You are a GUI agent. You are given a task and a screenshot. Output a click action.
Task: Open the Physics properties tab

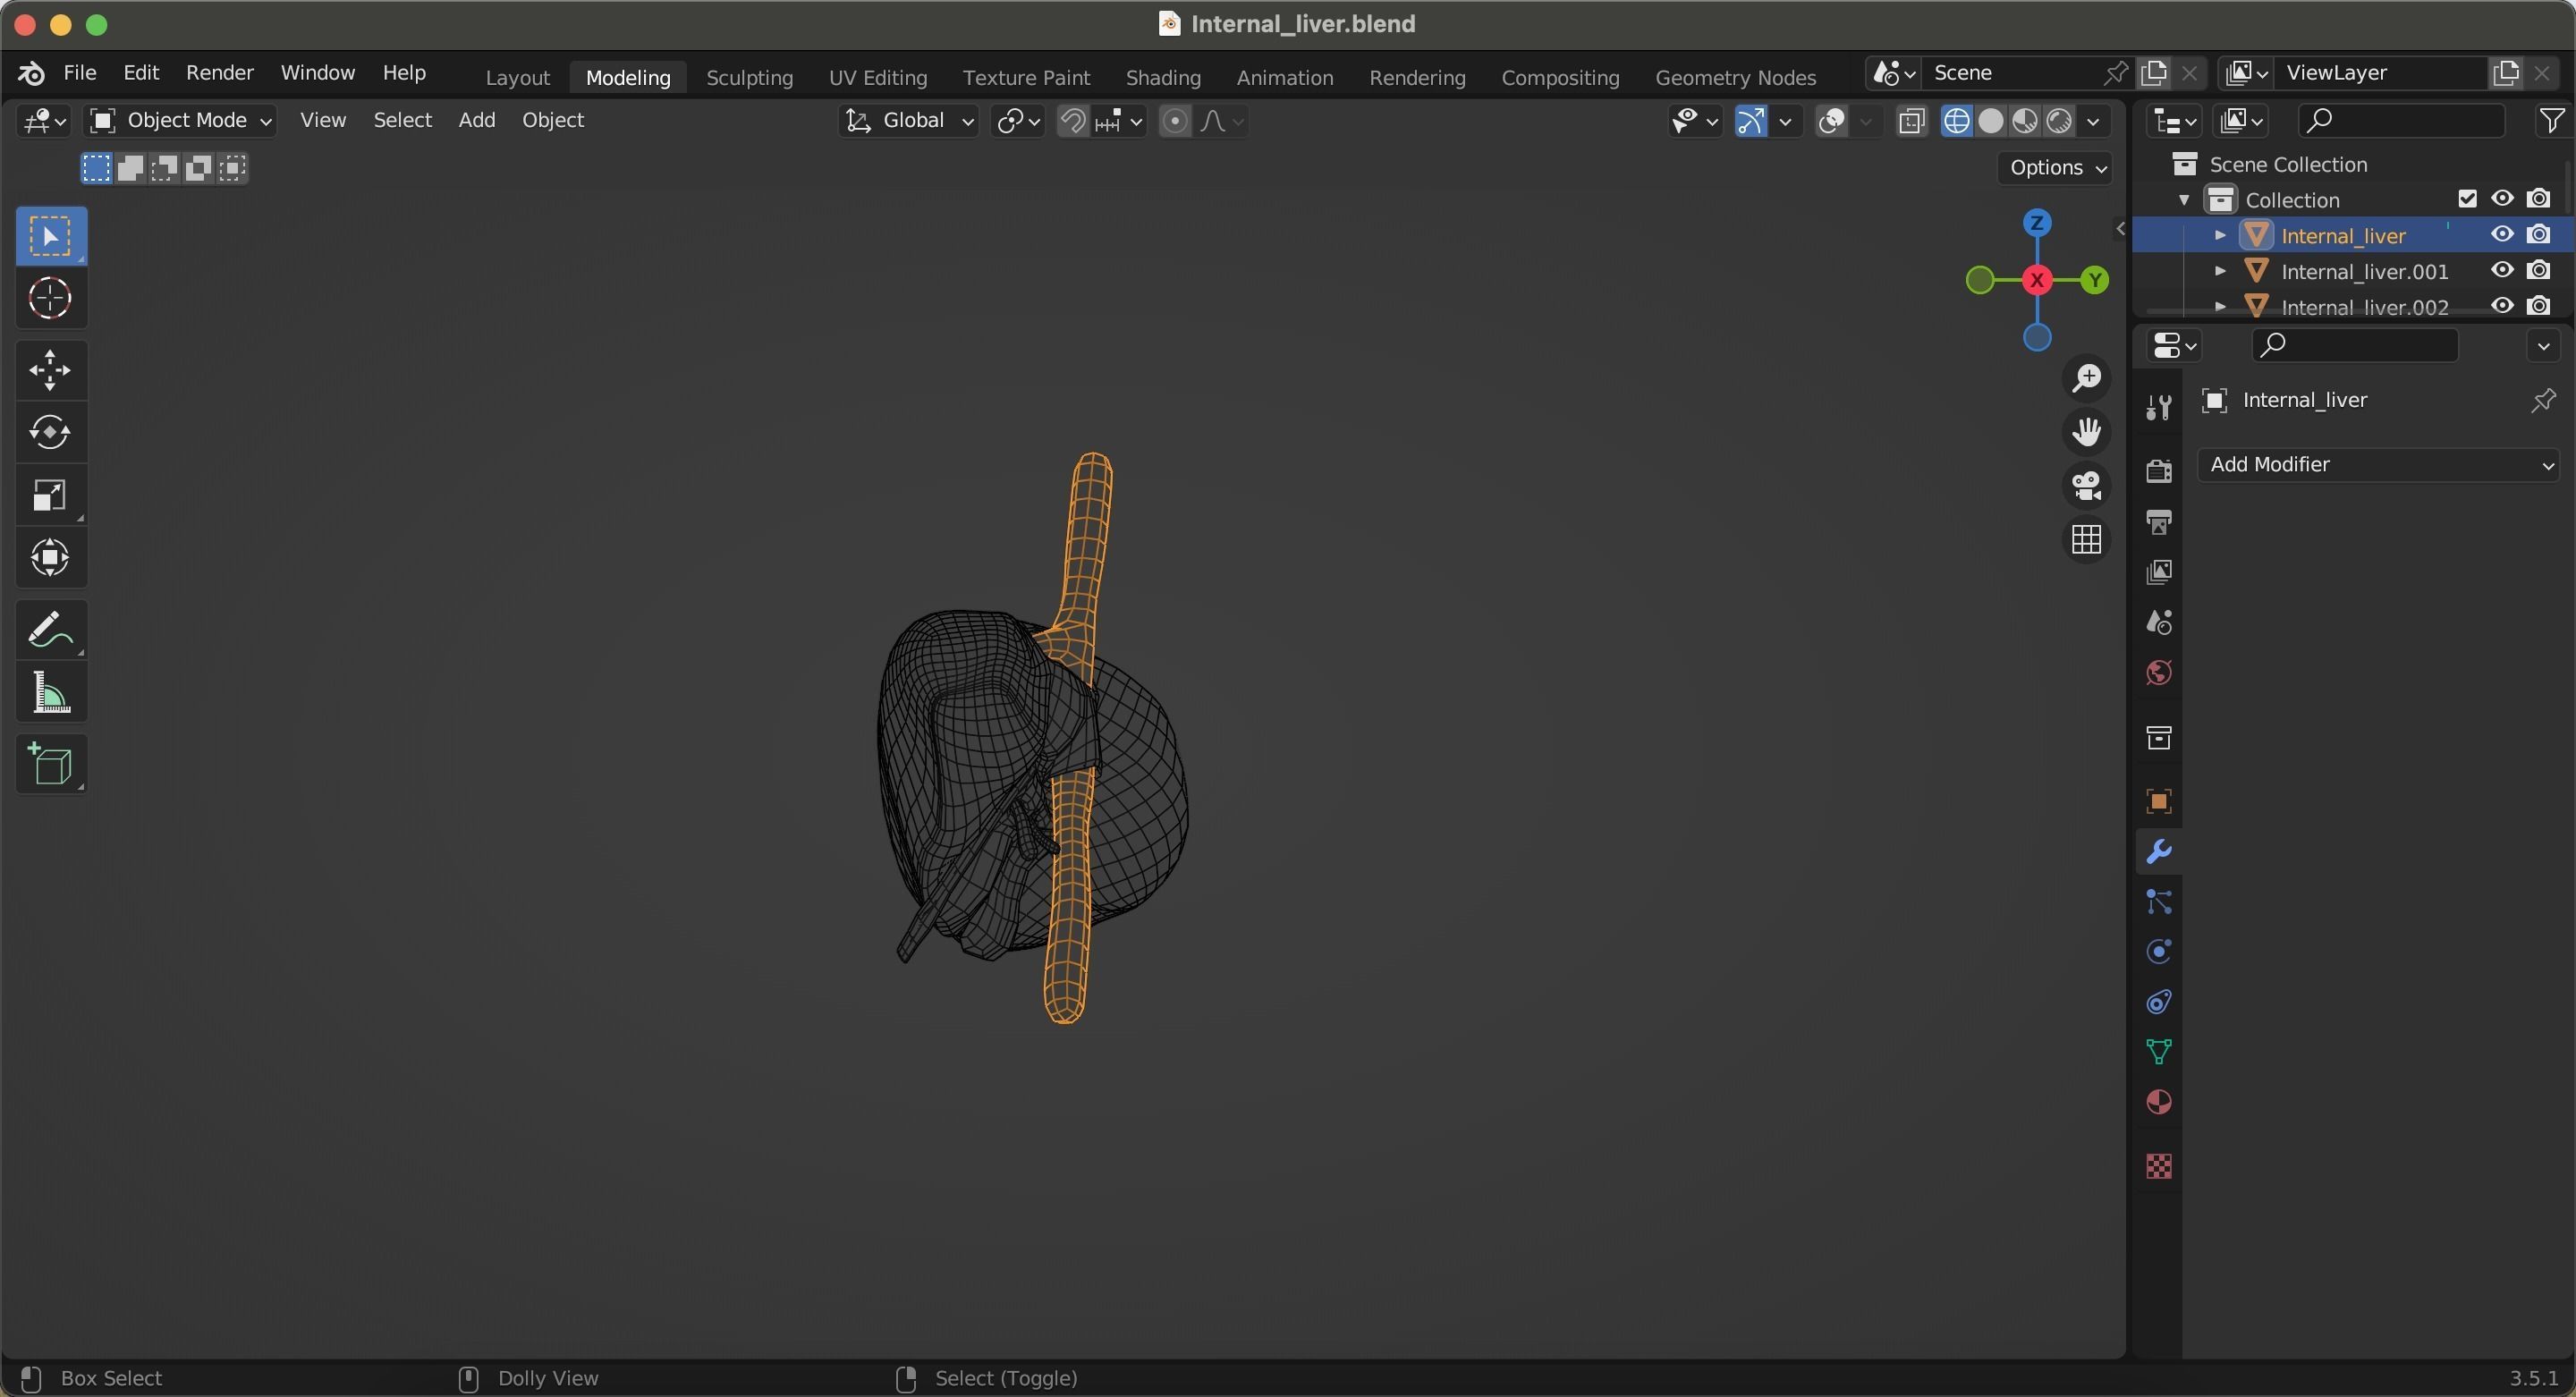[2159, 951]
